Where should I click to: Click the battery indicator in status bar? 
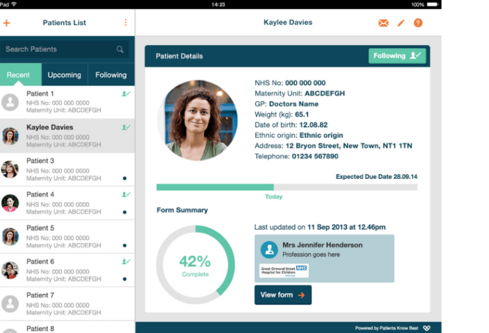[x=433, y=4]
